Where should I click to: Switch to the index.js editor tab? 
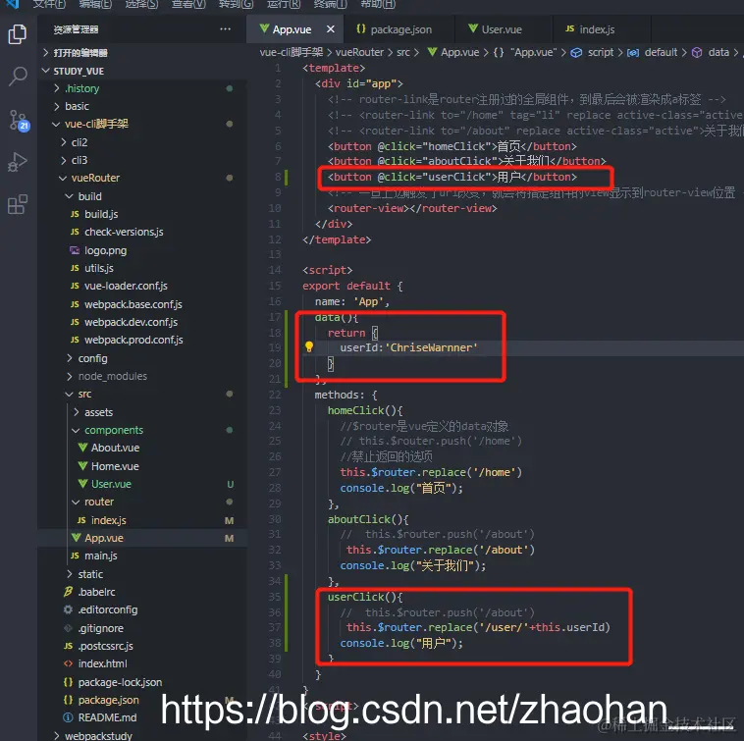(x=590, y=29)
